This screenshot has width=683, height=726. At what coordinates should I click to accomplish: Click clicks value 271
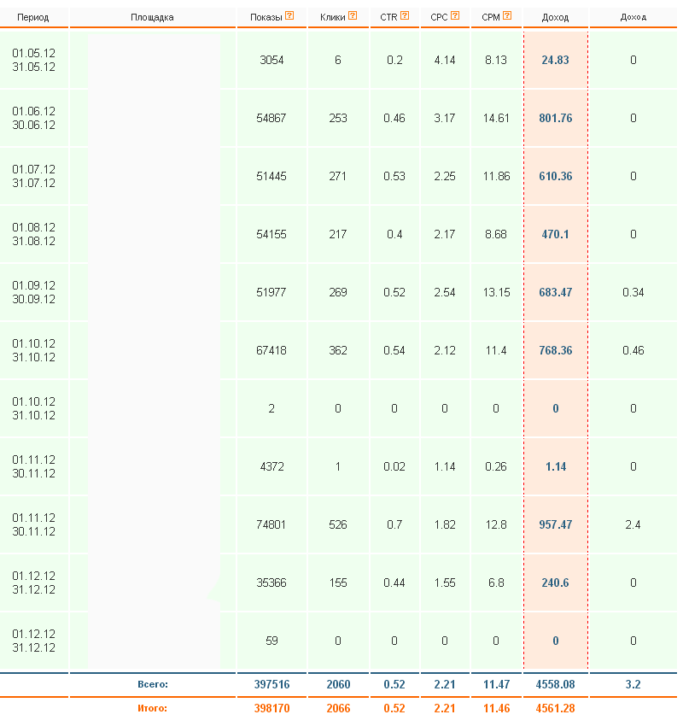click(338, 177)
